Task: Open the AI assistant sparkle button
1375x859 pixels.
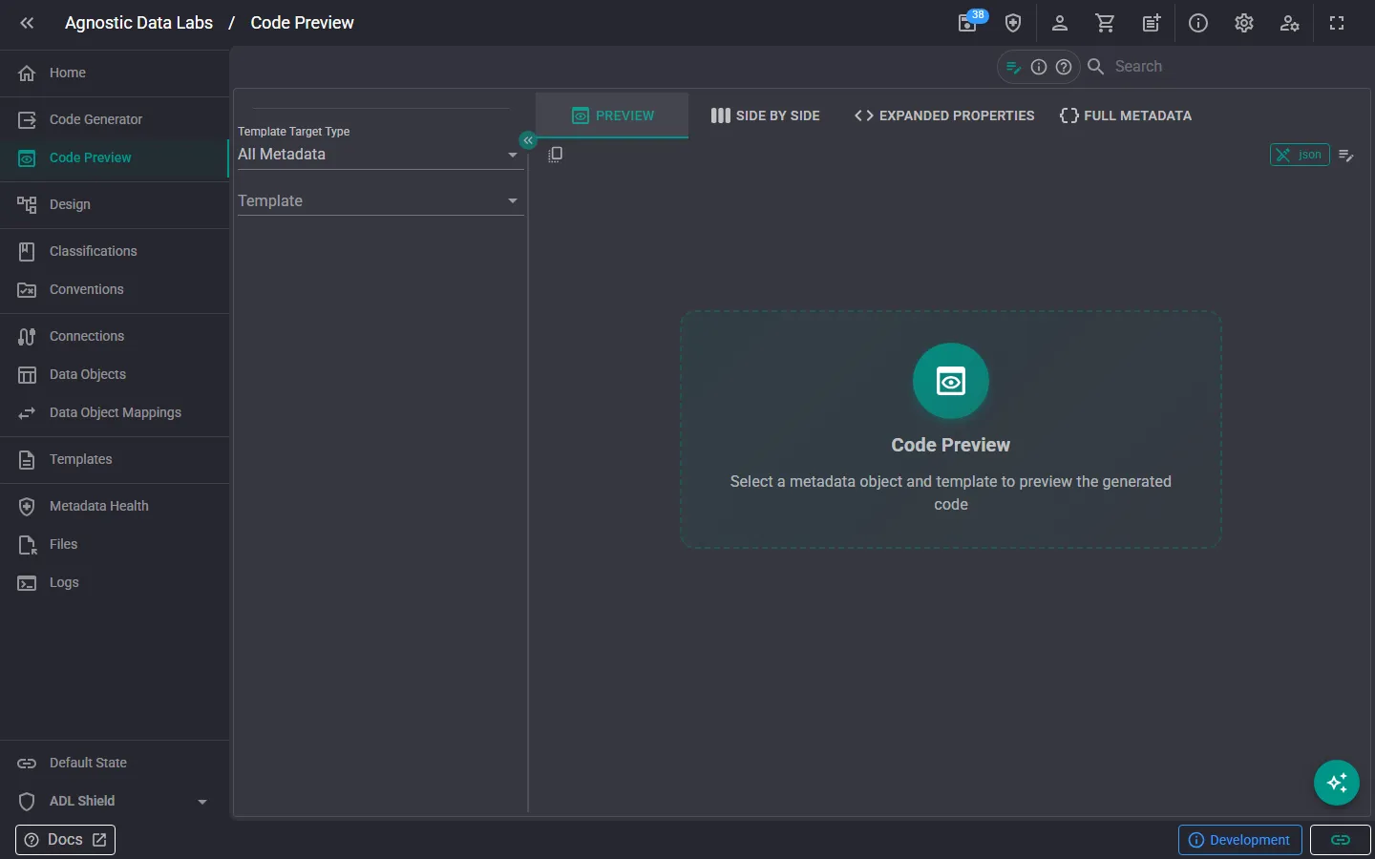Action: coord(1337,783)
